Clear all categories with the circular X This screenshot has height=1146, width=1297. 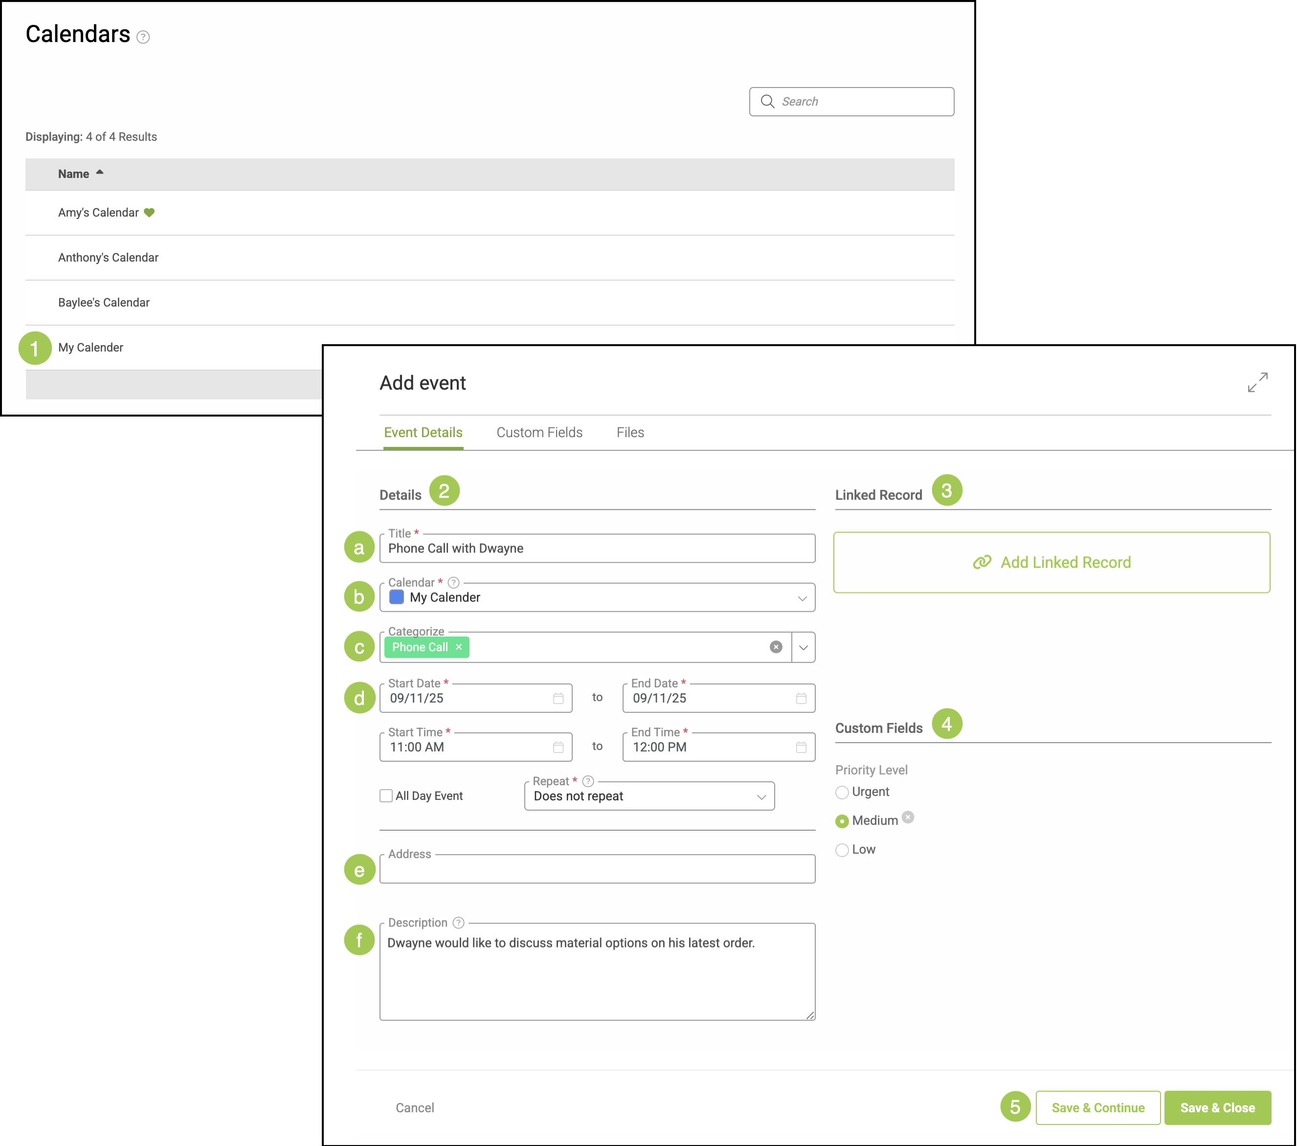pos(775,647)
